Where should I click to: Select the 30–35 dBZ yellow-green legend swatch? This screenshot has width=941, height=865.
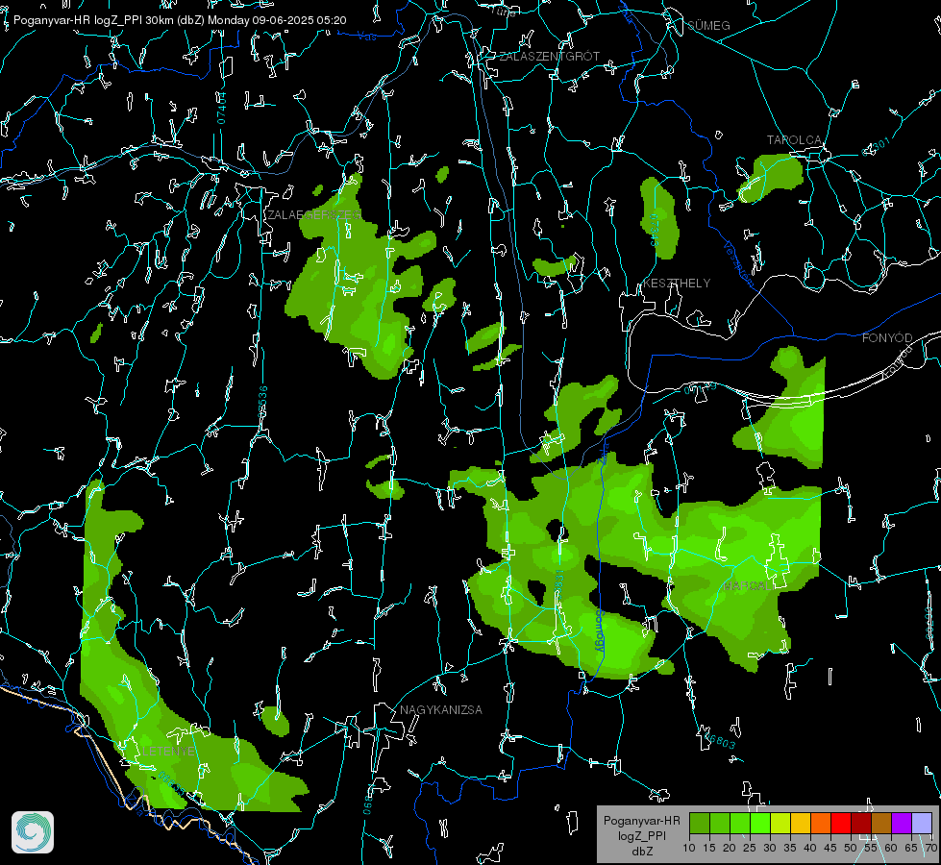point(780,823)
